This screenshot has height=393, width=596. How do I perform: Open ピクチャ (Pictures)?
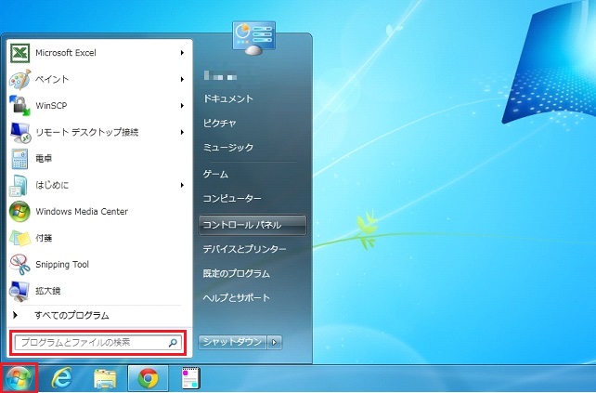[x=220, y=124]
